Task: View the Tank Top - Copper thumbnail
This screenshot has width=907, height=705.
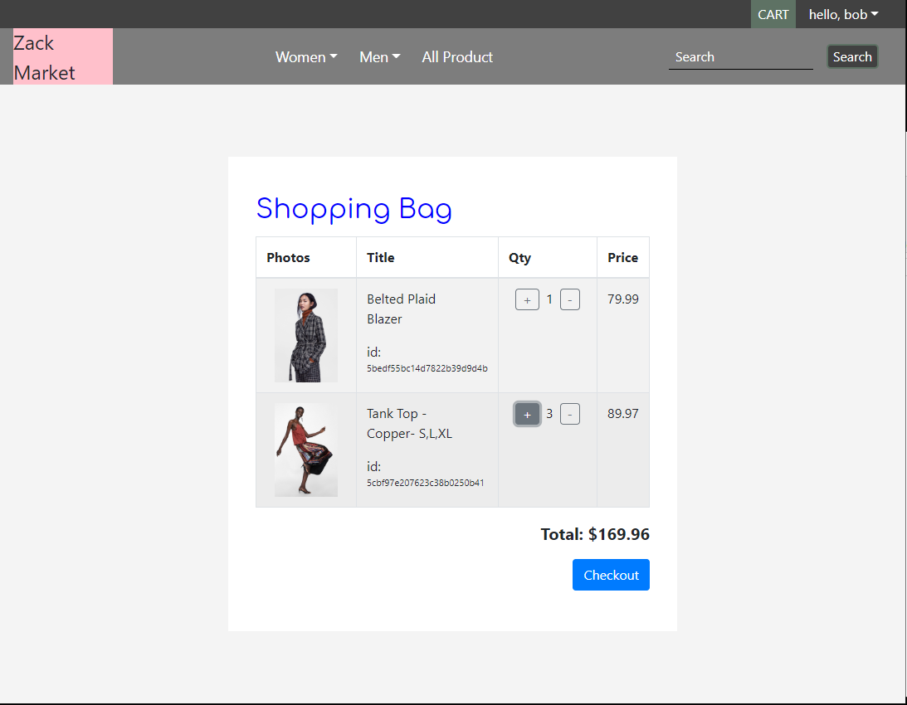Action: click(x=305, y=450)
